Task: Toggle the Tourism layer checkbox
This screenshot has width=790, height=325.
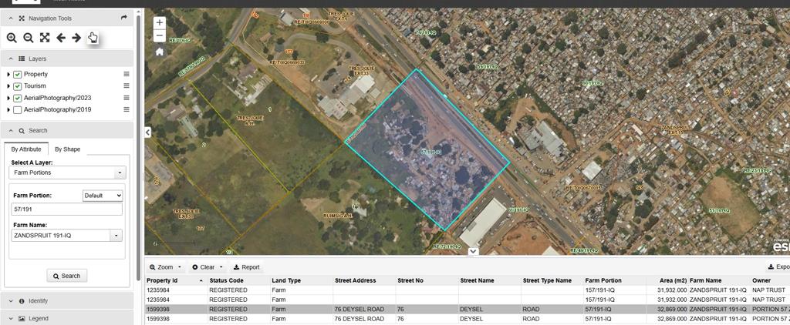Action: pos(18,86)
